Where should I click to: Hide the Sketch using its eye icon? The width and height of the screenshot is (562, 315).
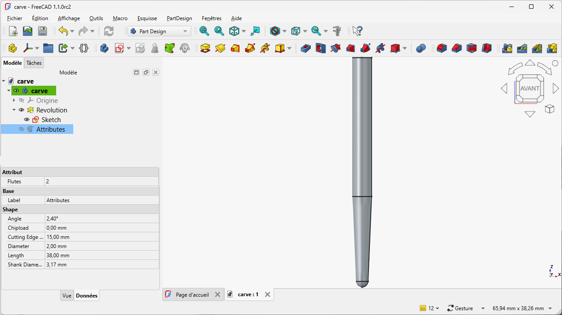[27, 120]
